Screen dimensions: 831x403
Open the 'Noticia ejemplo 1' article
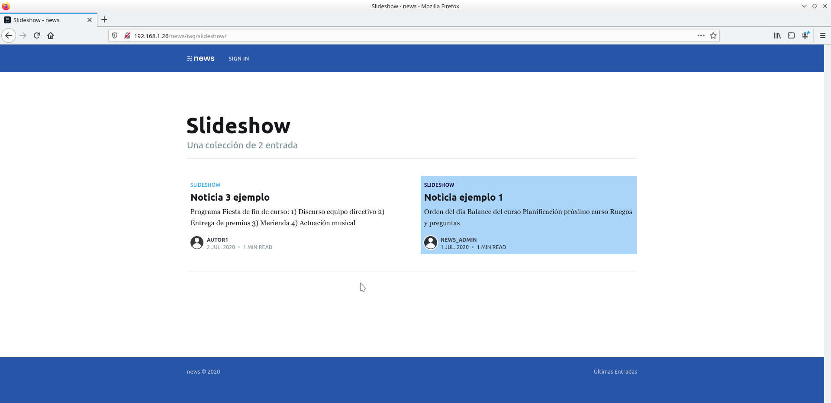(463, 197)
